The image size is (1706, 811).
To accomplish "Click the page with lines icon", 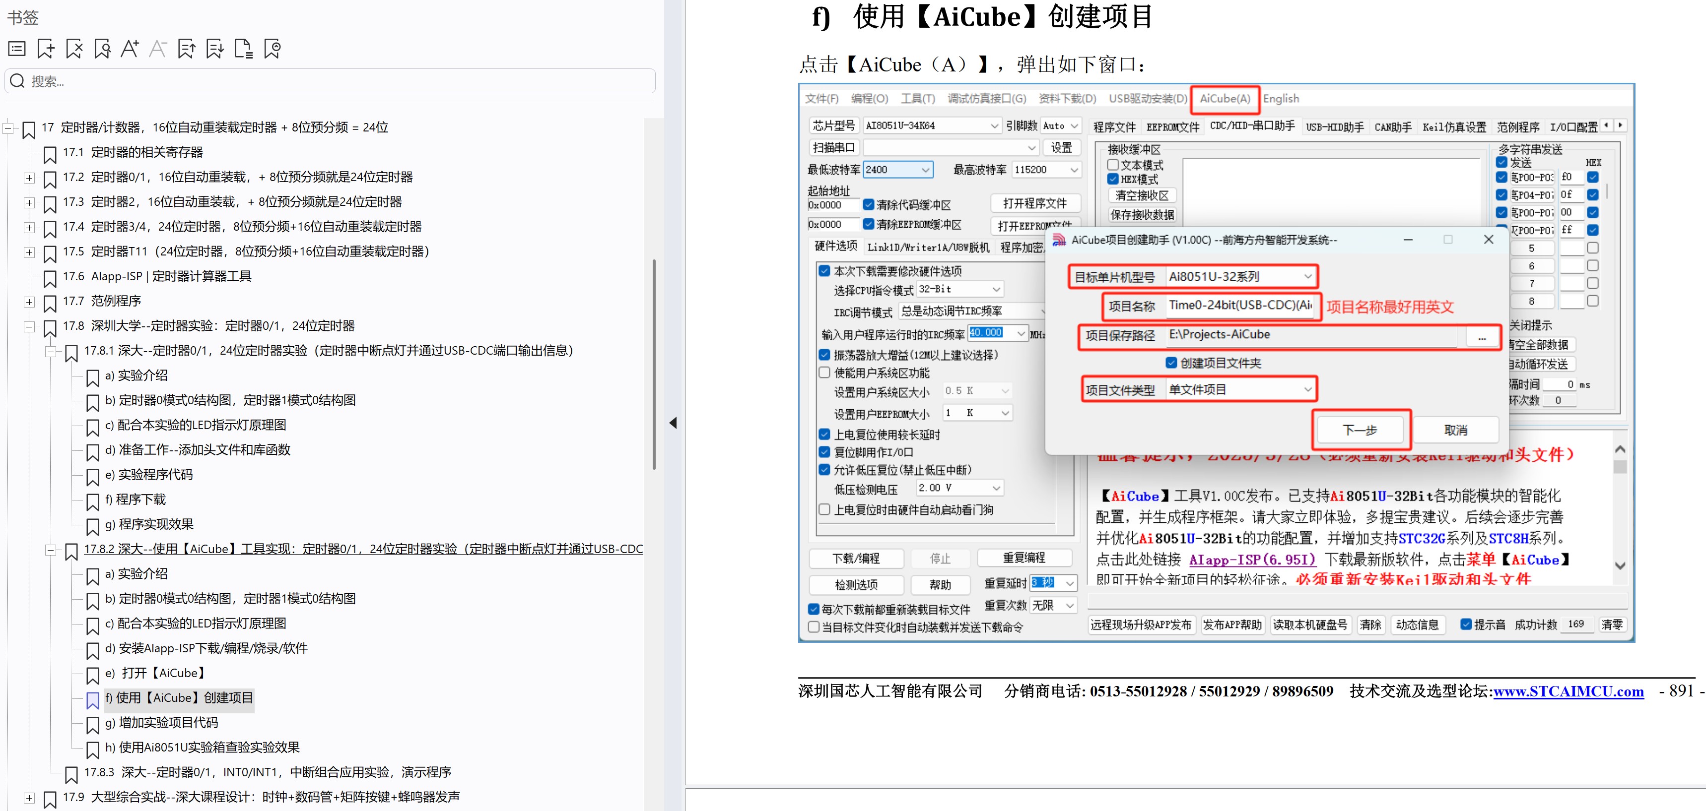I will (x=244, y=48).
